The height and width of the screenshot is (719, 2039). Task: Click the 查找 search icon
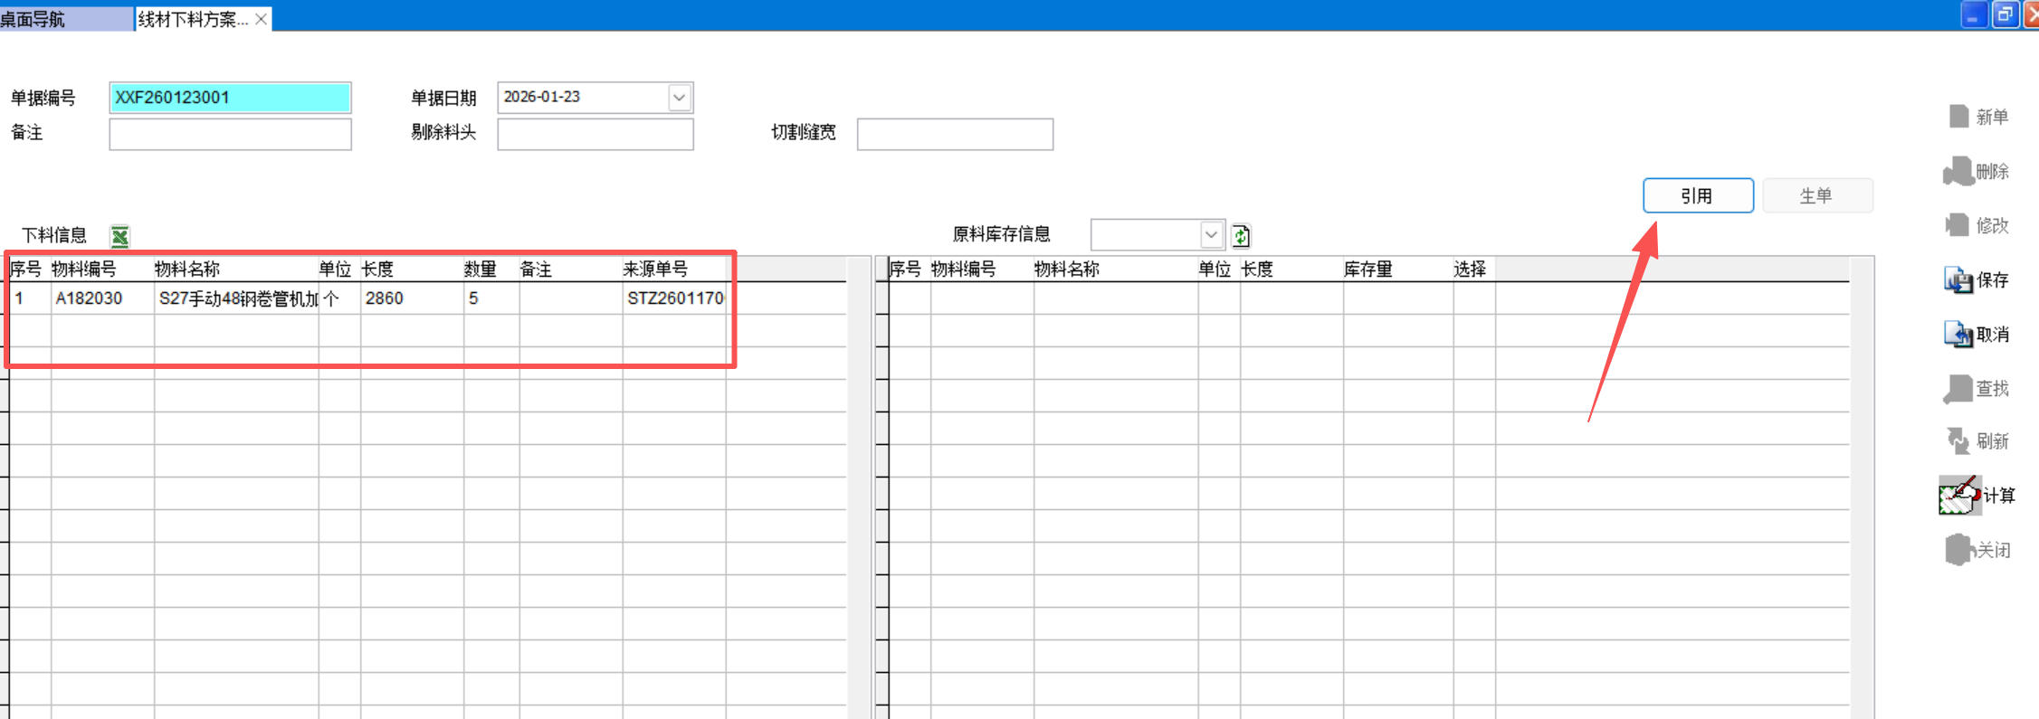[x=1958, y=389]
